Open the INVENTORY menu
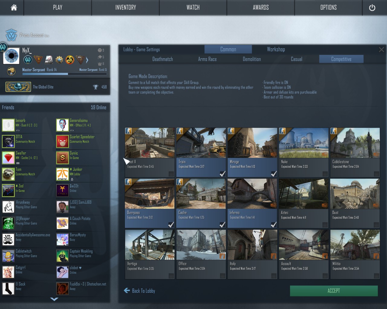This screenshot has width=387, height=309. point(125,8)
